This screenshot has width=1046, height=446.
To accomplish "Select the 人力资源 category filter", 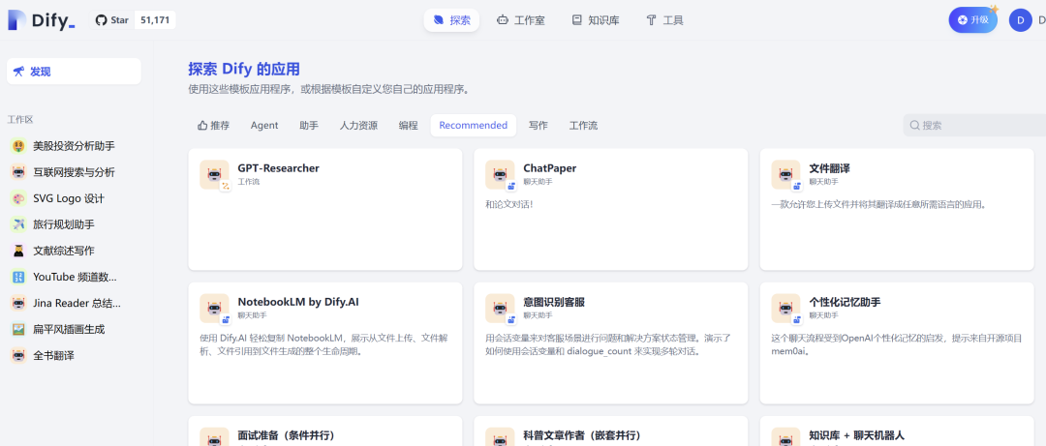I will coord(358,126).
